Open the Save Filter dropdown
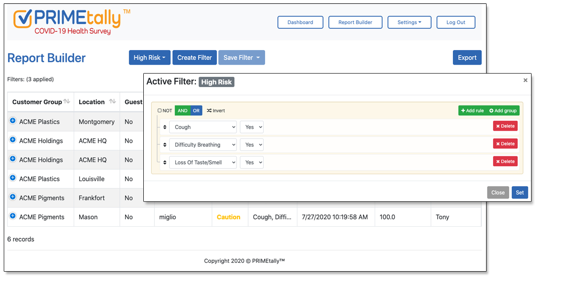Image resolution: width=562 pixels, height=281 pixels. 242,58
